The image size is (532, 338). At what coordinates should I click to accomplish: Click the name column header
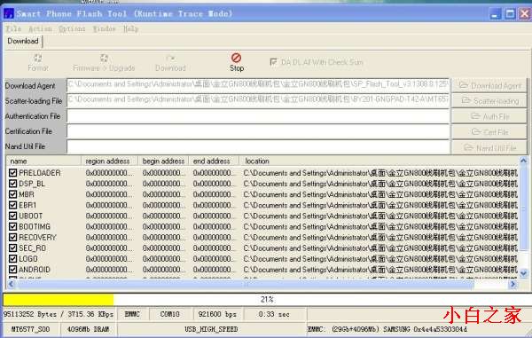[x=43, y=161]
